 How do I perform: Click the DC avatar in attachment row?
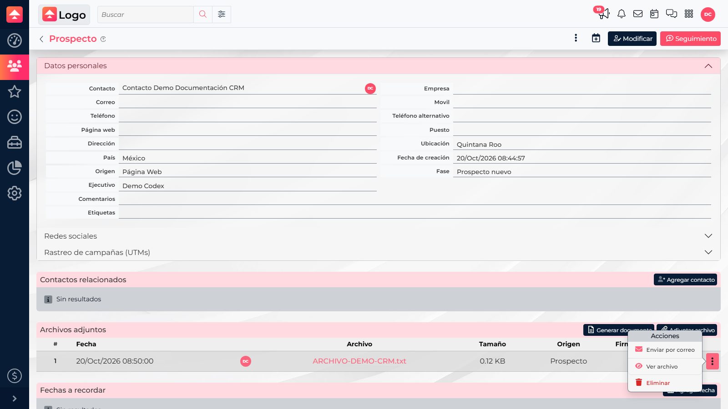(x=246, y=361)
